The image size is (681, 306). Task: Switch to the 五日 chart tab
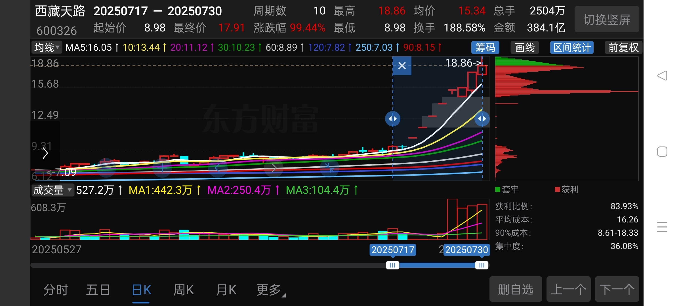tap(98, 290)
